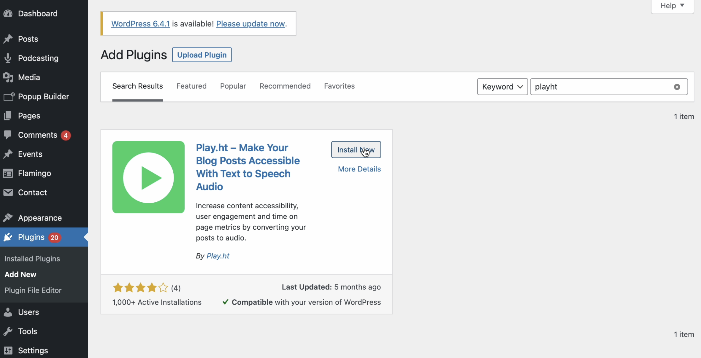Click the Upload Plugin button
The height and width of the screenshot is (358, 701).
[x=202, y=55]
